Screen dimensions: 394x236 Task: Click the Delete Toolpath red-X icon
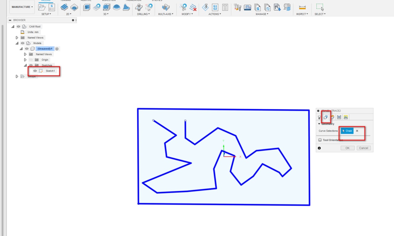[x=193, y=7]
